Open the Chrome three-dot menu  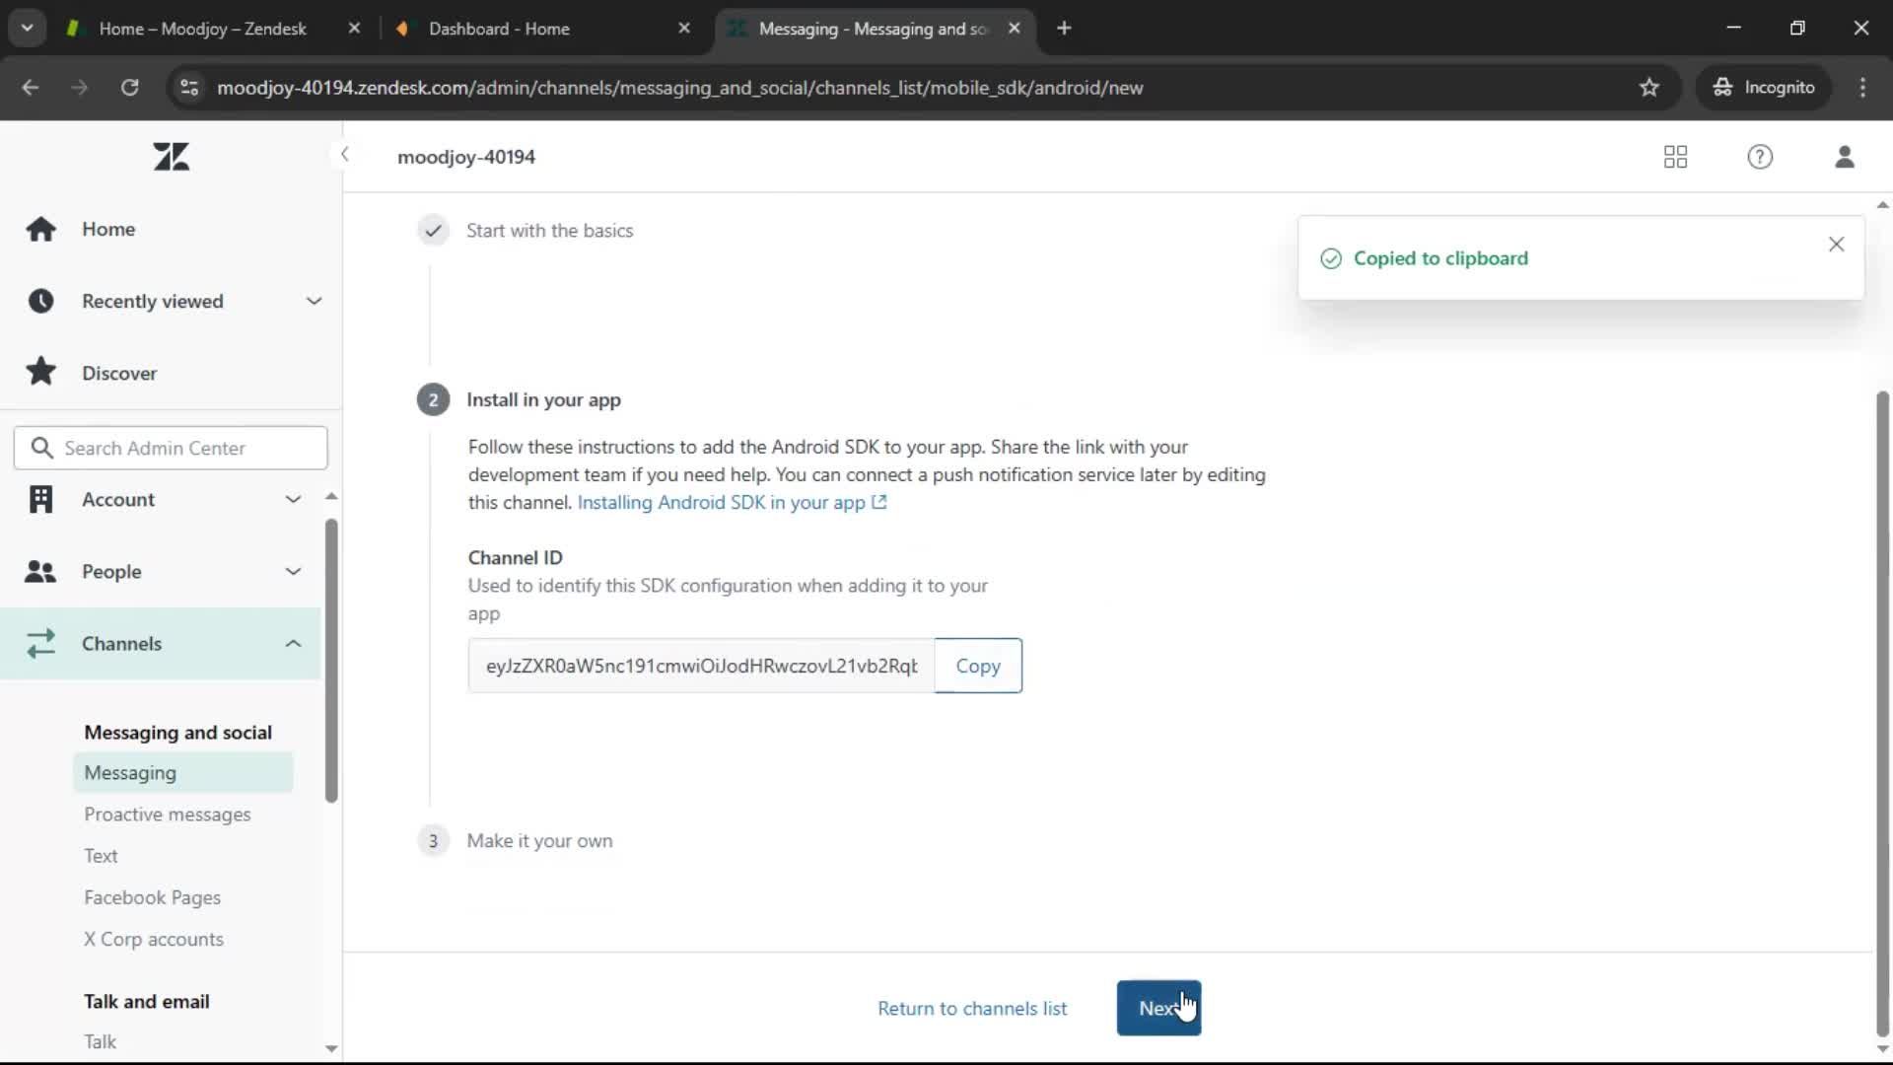click(x=1862, y=88)
